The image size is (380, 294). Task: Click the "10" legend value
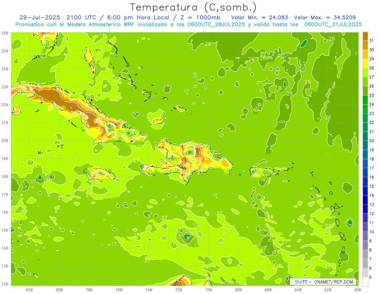372,232
